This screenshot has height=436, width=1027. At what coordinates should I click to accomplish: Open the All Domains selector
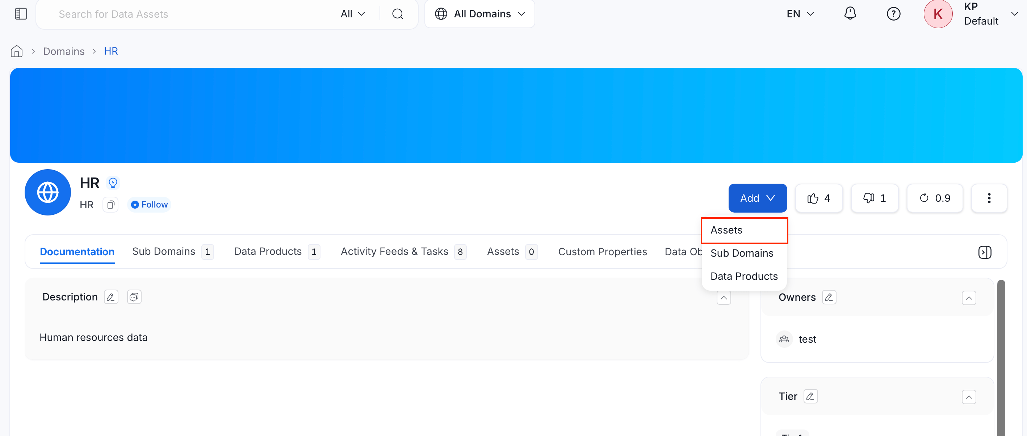(479, 14)
